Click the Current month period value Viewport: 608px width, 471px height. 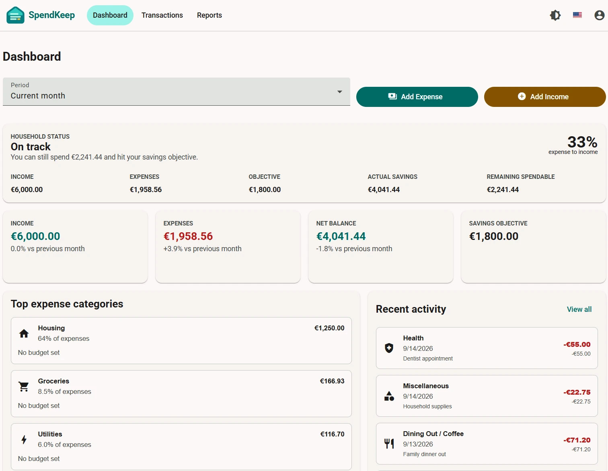(38, 96)
